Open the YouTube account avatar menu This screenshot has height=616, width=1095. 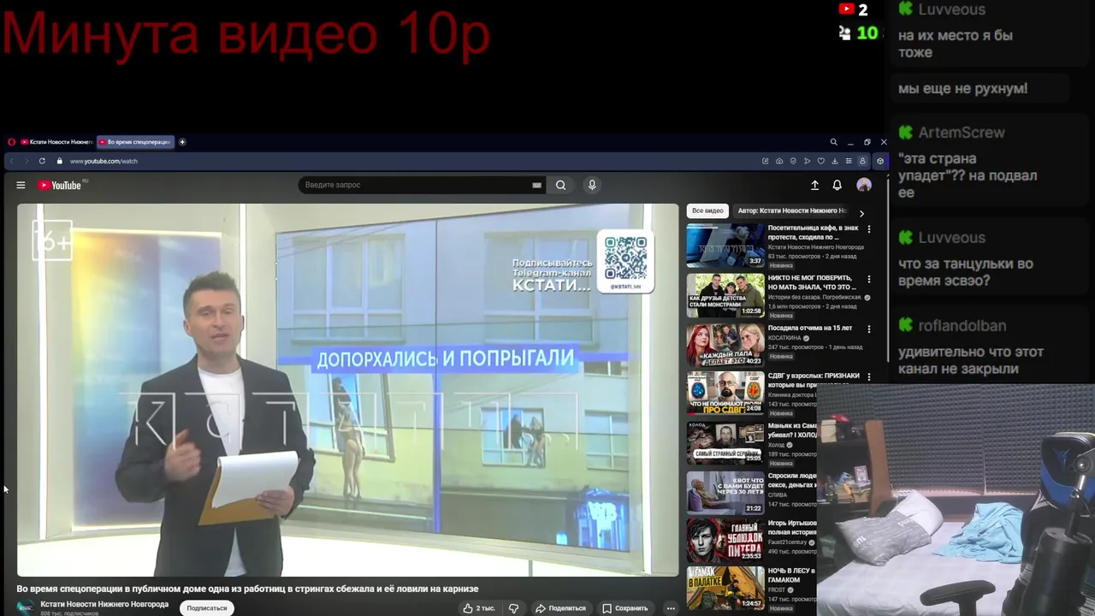[x=864, y=185]
